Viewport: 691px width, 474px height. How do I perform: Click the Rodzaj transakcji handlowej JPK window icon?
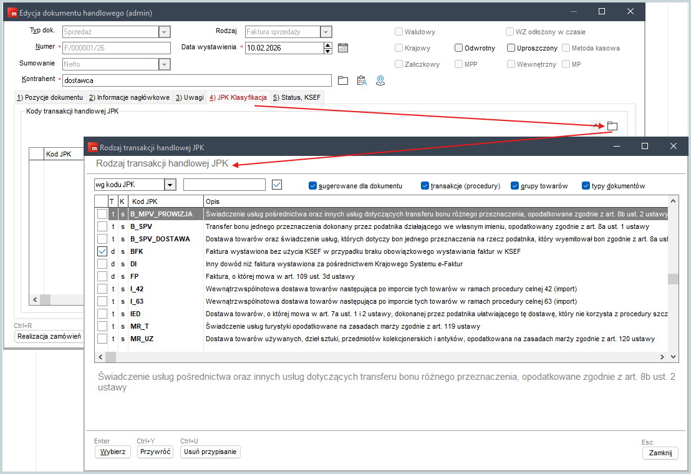pyautogui.click(x=93, y=148)
